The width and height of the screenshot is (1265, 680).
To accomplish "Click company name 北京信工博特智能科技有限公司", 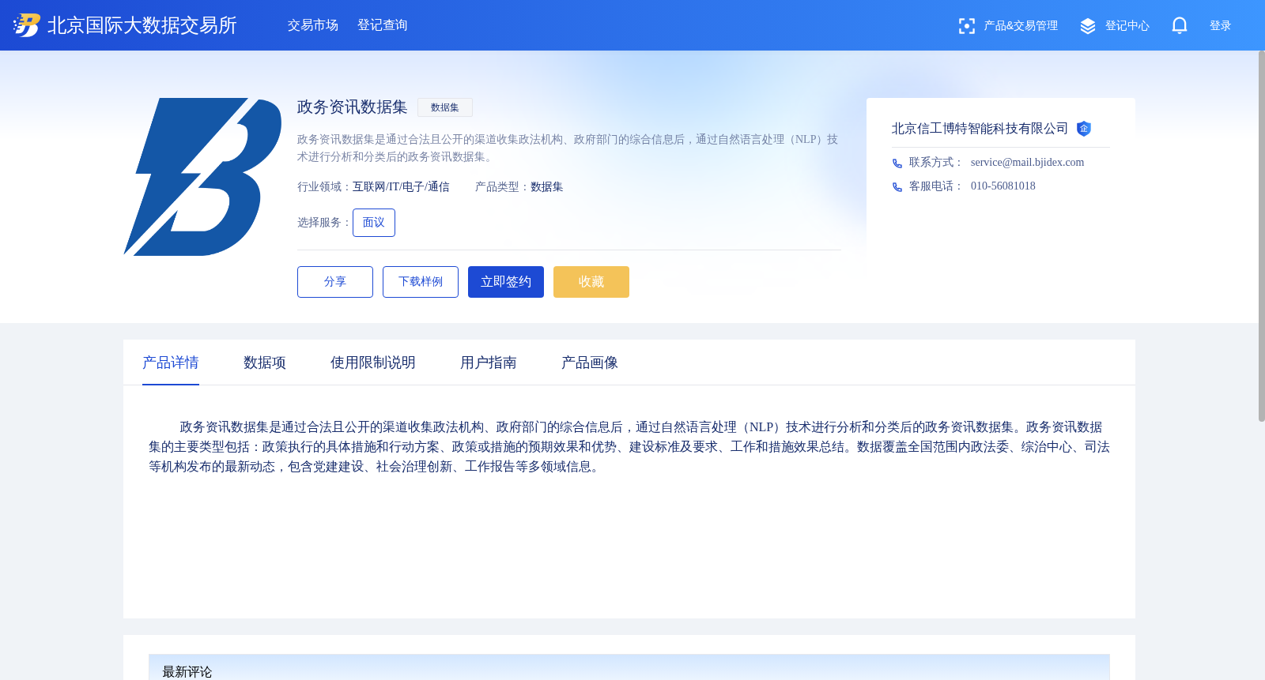I will click(980, 129).
